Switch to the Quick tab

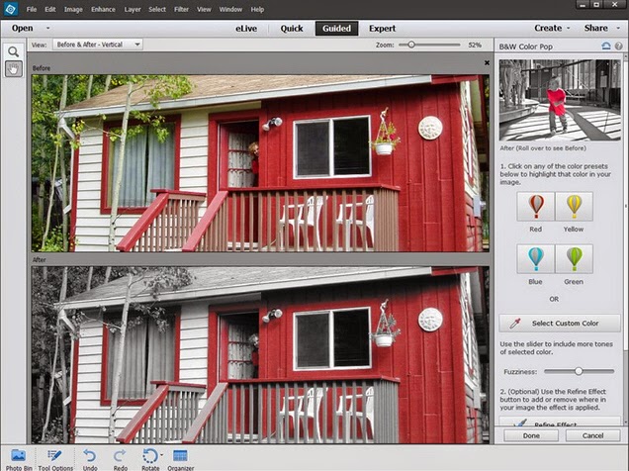pyautogui.click(x=292, y=29)
